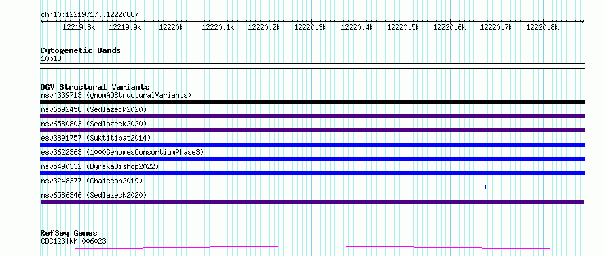Click the nsv6592458 (Sedlazeck2020) label
Screen dimensions: 604x256
point(94,109)
